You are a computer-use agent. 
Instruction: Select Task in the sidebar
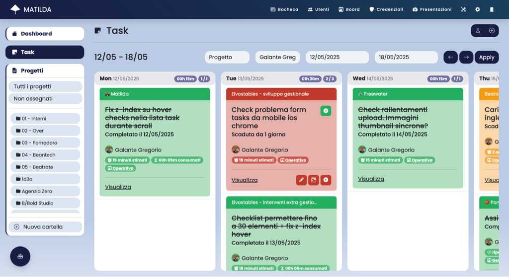click(x=45, y=52)
